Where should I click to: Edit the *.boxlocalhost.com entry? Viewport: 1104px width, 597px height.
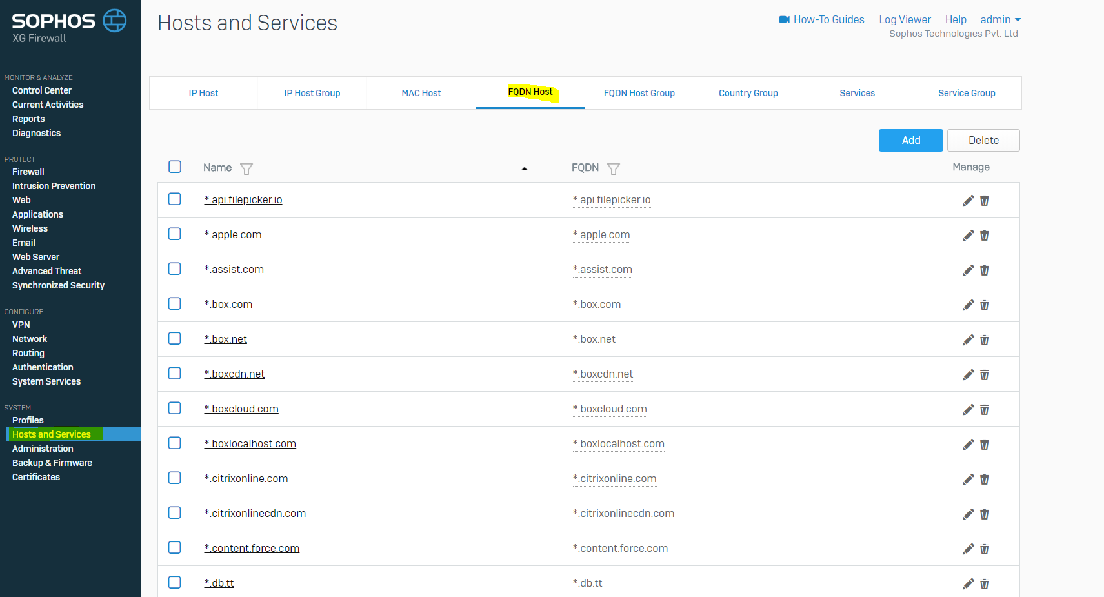pos(968,445)
